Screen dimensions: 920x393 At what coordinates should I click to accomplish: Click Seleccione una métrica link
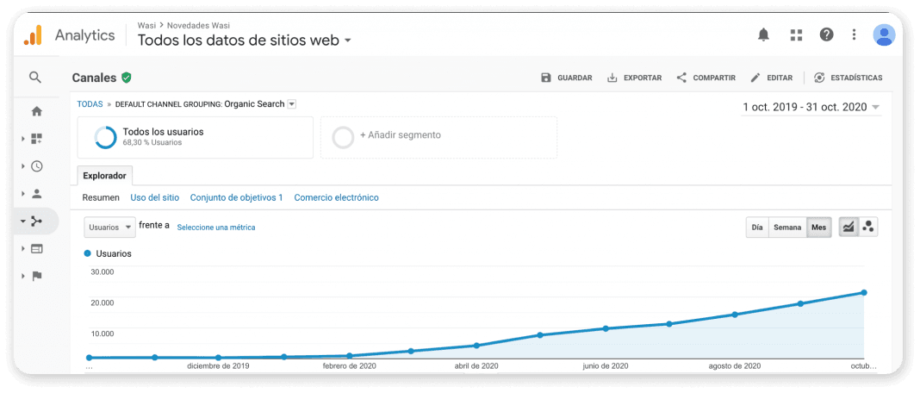pos(216,228)
